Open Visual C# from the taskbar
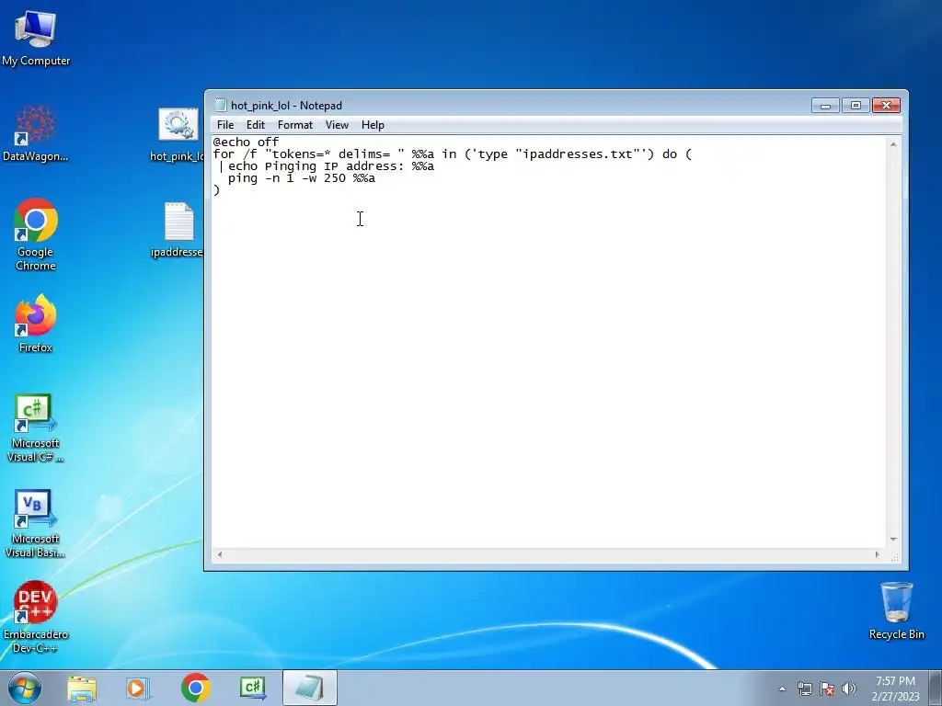 tap(252, 688)
